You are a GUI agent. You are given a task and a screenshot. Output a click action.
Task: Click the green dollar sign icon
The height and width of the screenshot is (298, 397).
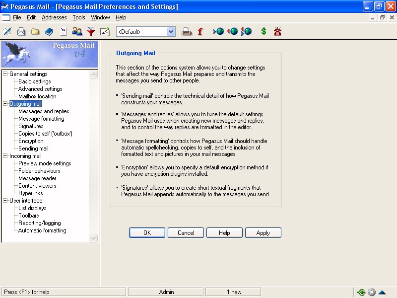click(x=264, y=32)
